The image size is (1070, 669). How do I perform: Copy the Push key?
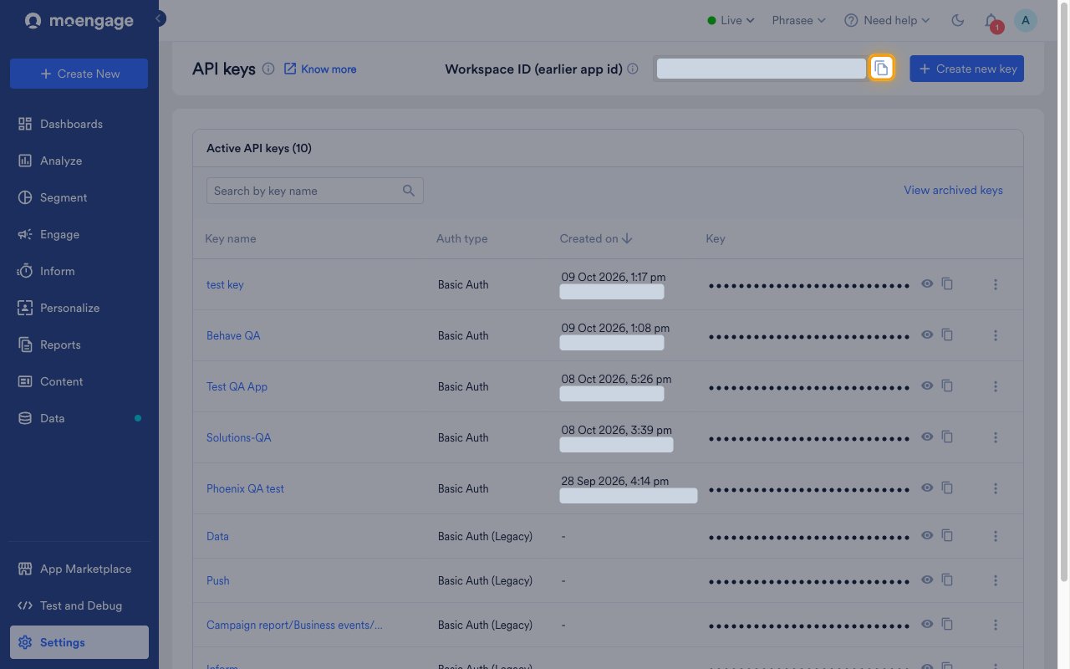coord(947,580)
